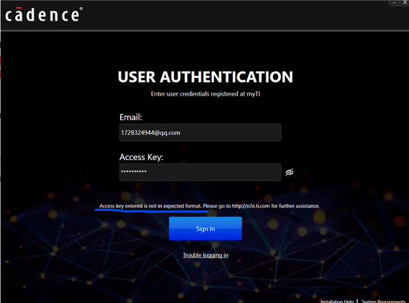Click the Email label
Viewport: 409px width, 303px height.
coord(130,117)
